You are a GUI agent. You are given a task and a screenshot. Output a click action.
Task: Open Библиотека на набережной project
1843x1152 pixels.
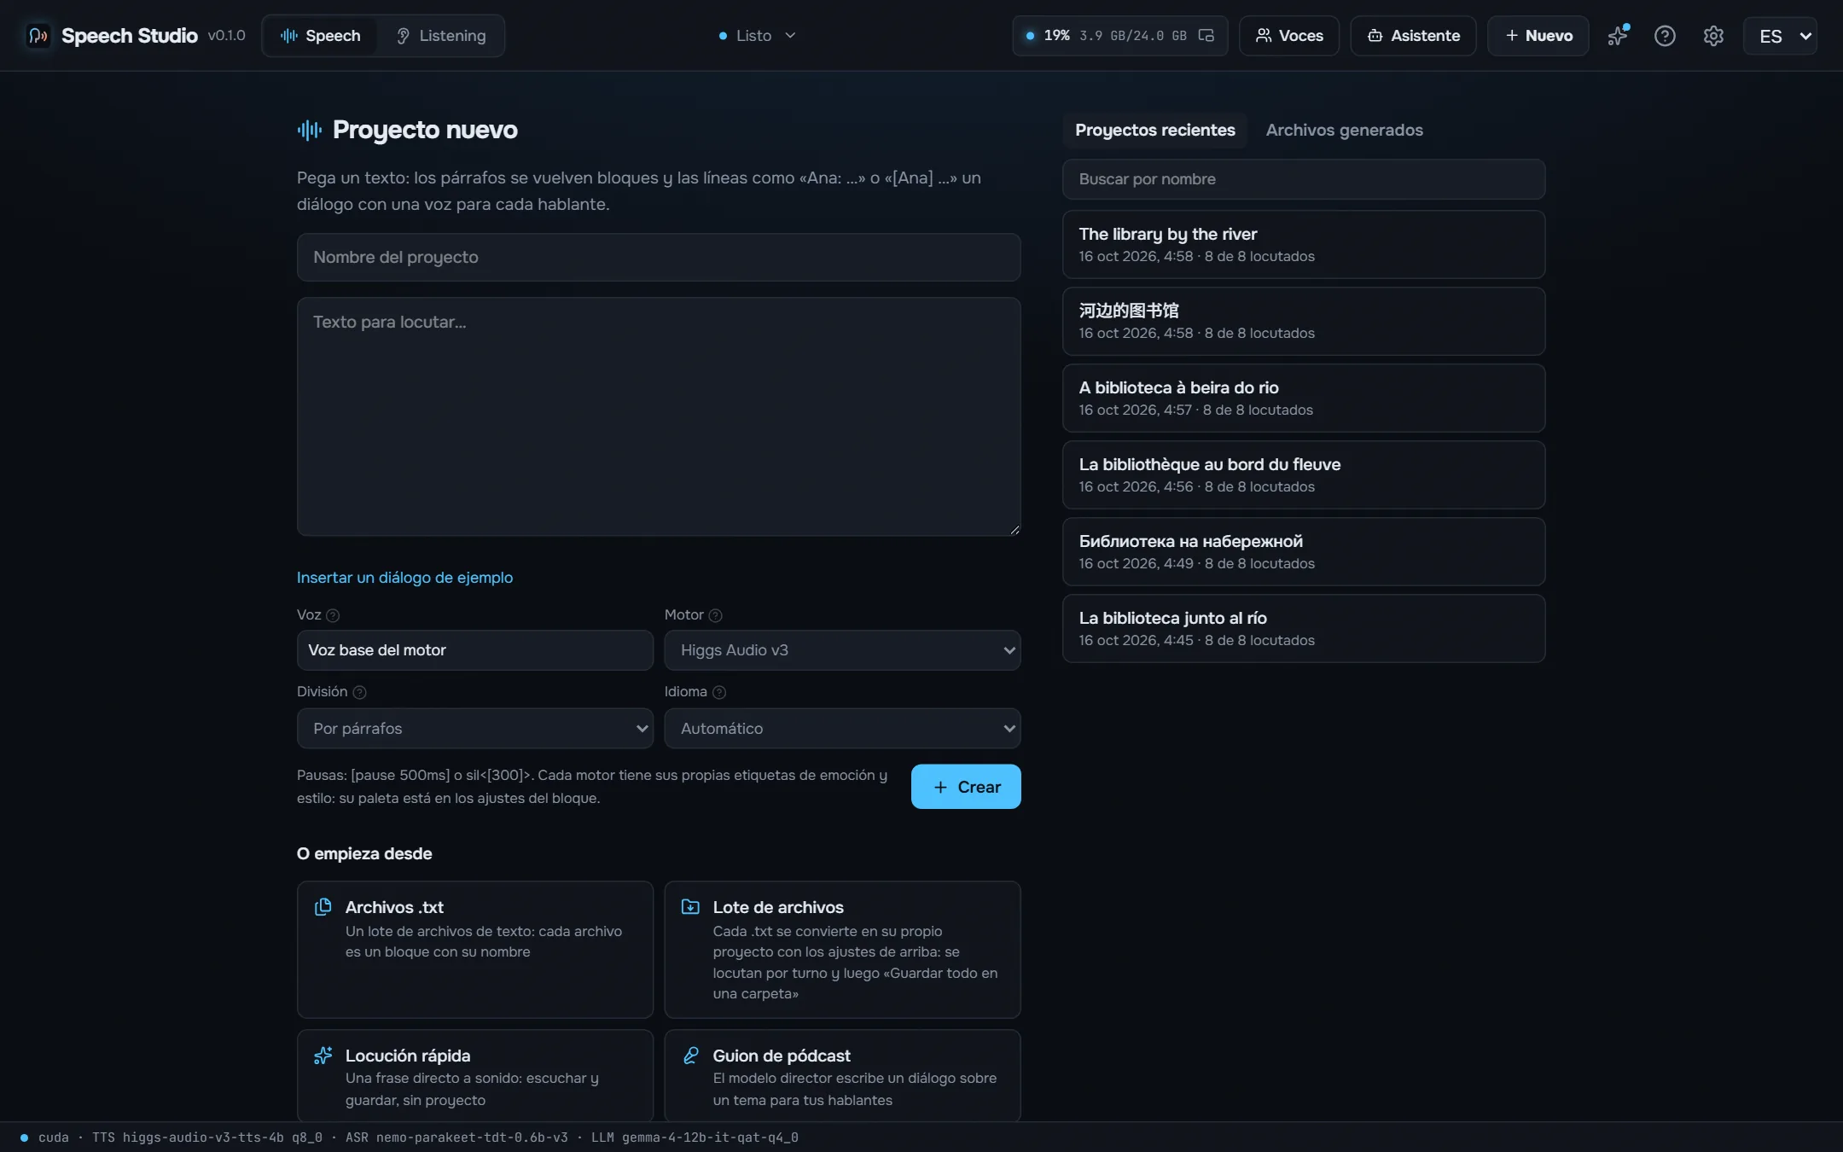1304,552
